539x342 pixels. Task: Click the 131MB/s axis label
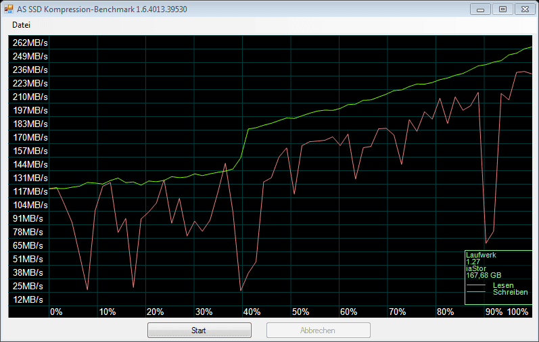pos(30,178)
